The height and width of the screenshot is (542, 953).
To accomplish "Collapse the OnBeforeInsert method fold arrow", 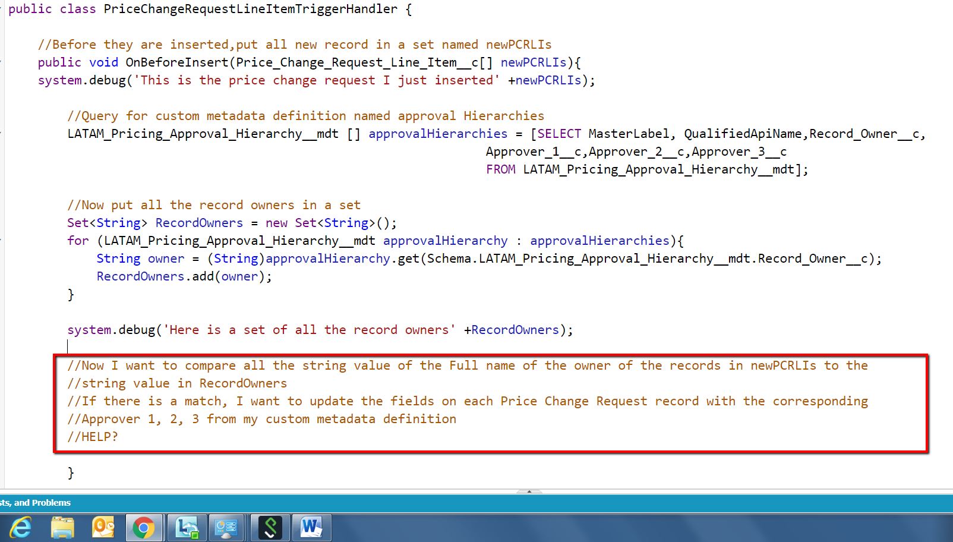I will click(x=3, y=62).
